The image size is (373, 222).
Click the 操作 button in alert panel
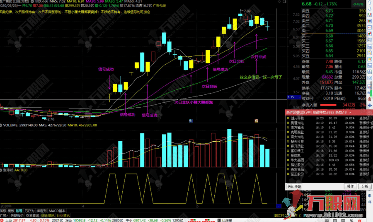pos(350,186)
